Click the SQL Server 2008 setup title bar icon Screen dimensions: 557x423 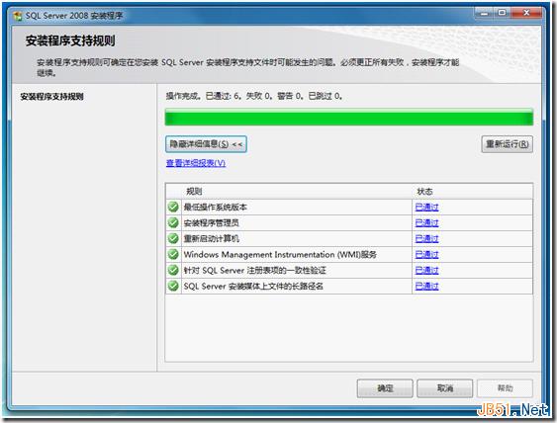(18, 16)
